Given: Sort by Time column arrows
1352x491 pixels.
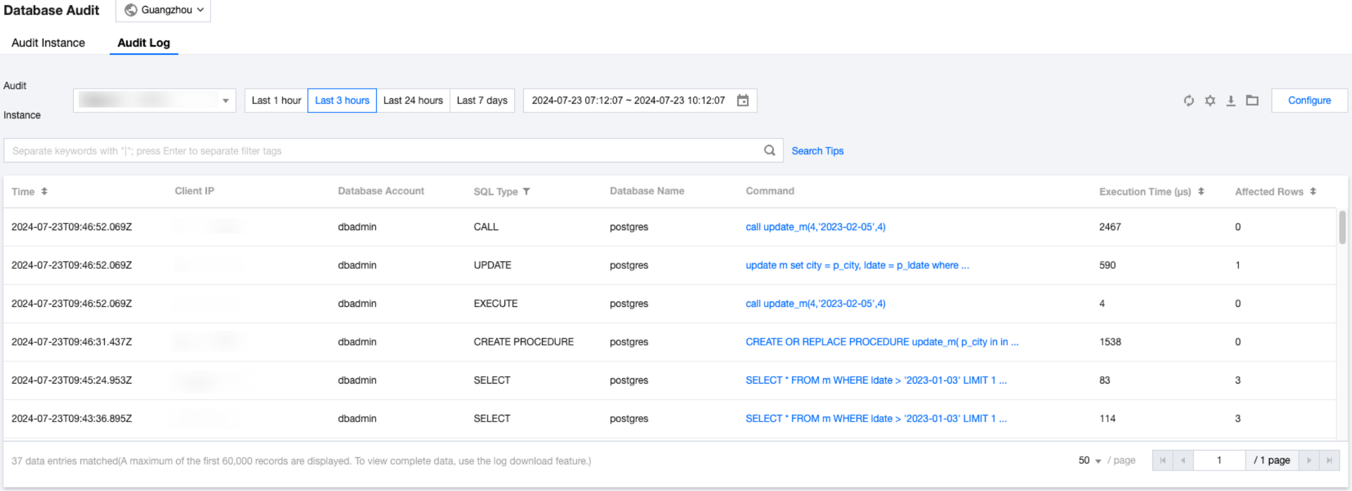Looking at the screenshot, I should pos(44,191).
